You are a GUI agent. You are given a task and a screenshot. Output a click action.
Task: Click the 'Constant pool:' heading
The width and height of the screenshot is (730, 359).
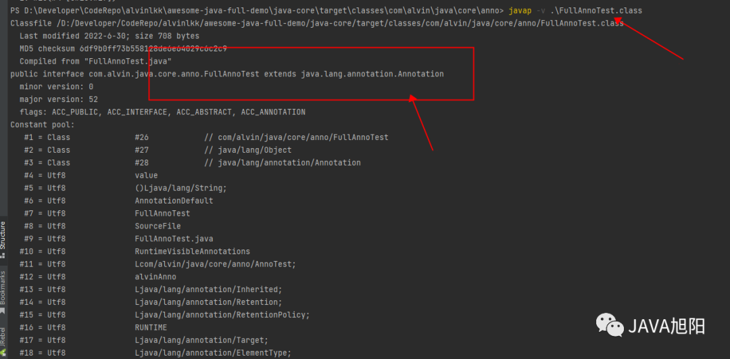[x=43, y=125]
